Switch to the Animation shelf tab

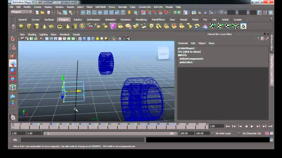110,19
